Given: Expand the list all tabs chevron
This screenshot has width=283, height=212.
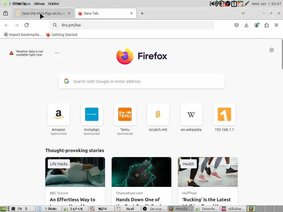Looking at the screenshot, I should tap(243, 13).
